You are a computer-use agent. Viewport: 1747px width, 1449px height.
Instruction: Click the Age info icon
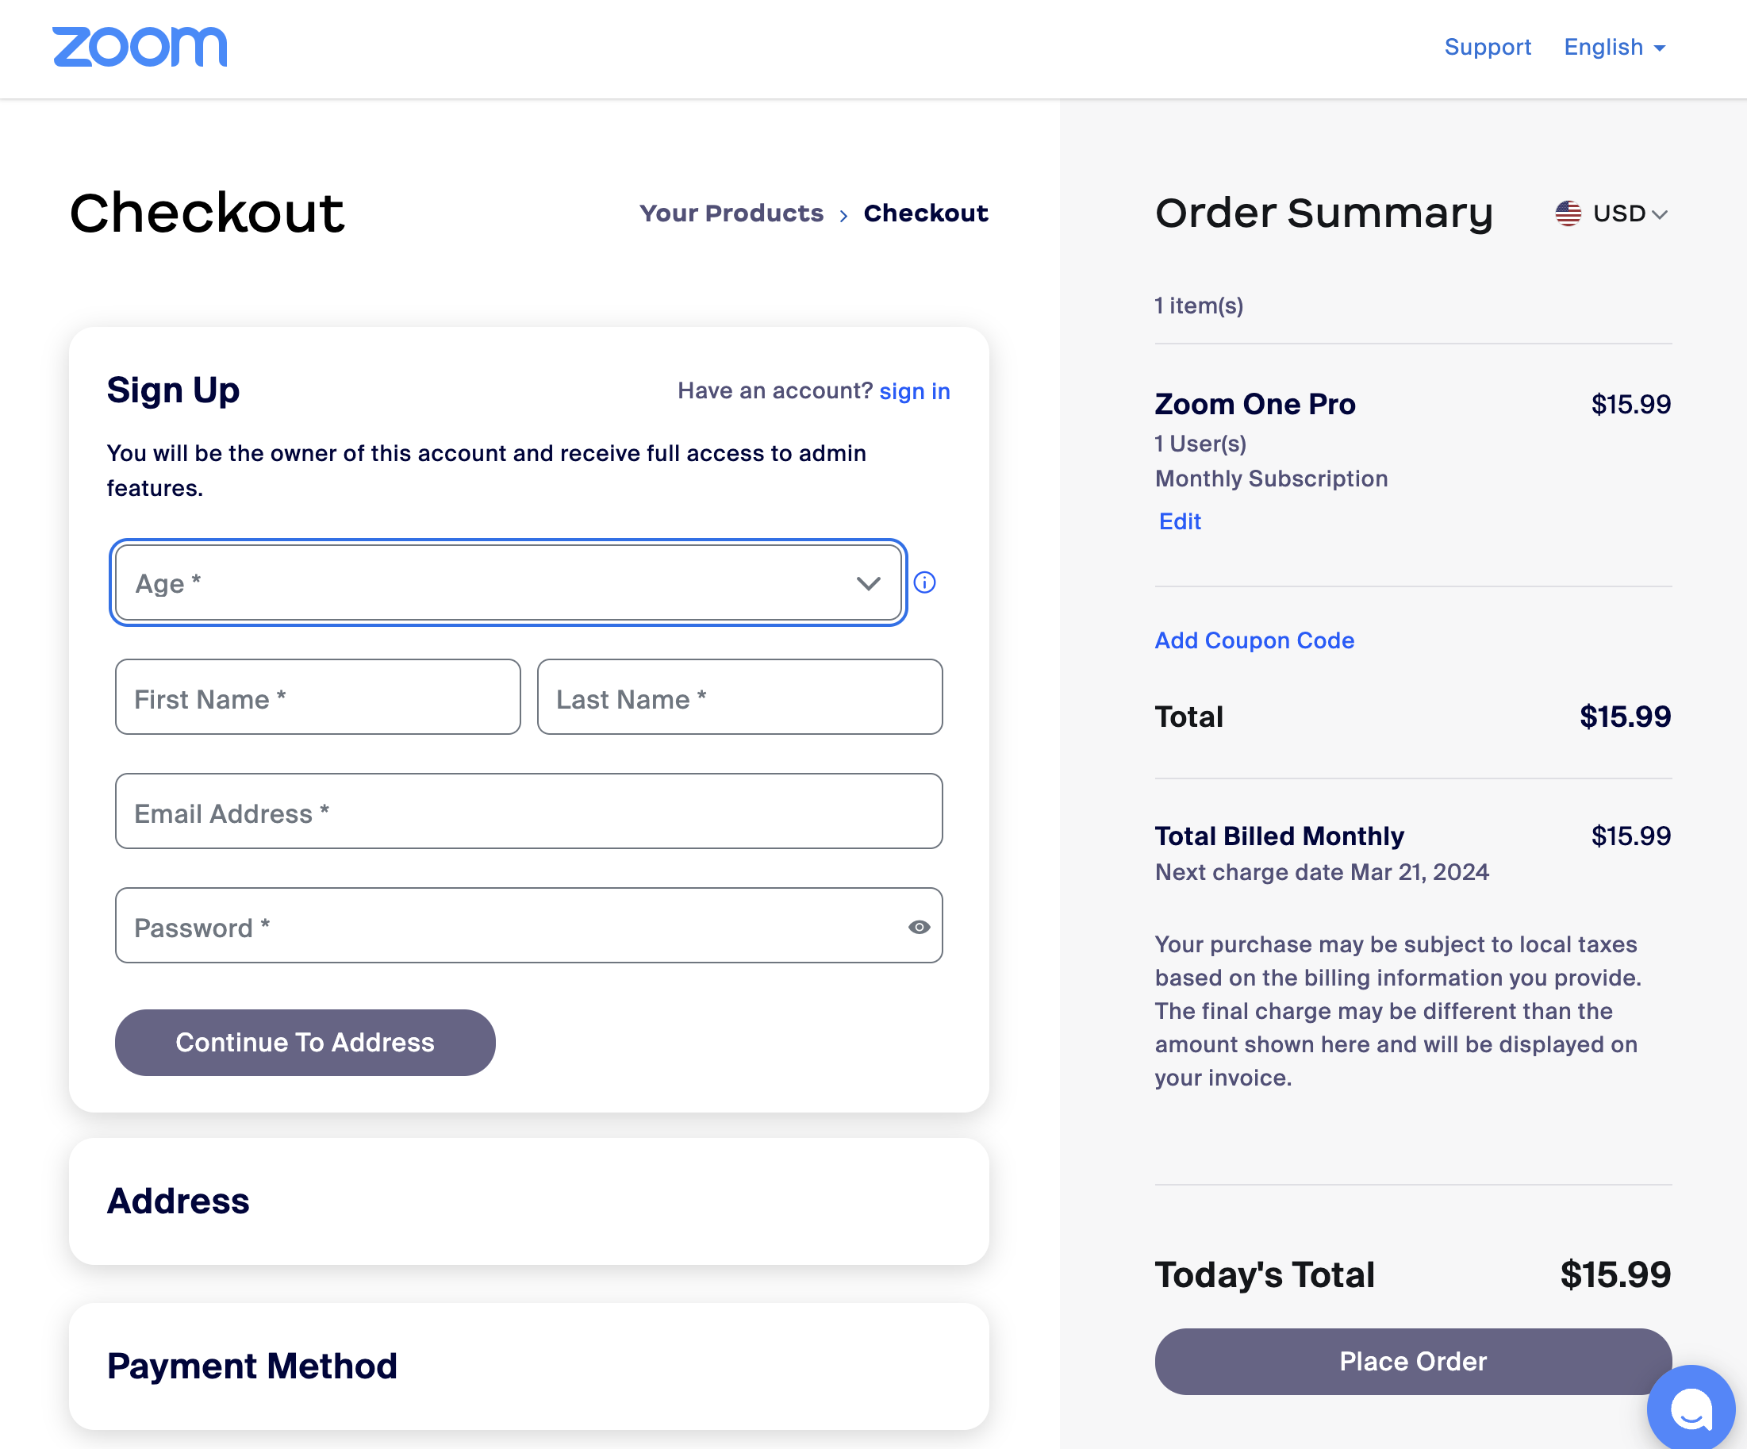tap(924, 582)
